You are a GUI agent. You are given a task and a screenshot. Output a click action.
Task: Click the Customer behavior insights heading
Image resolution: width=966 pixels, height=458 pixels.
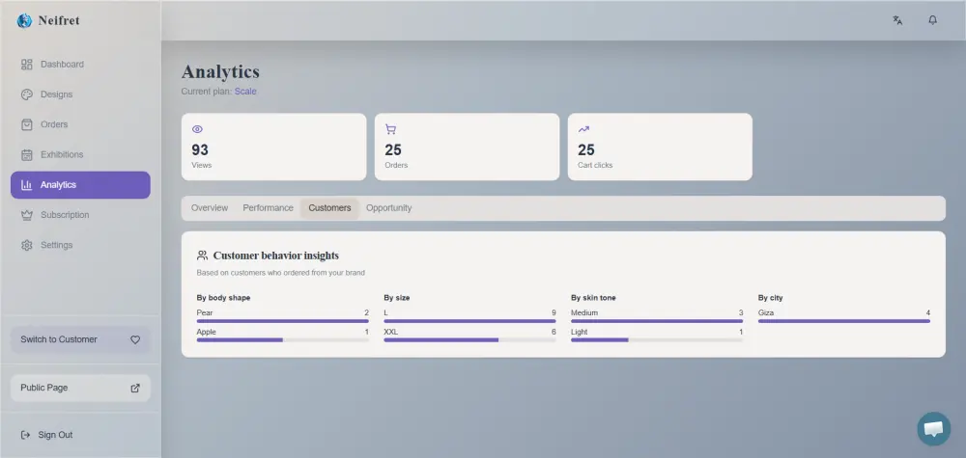276,256
